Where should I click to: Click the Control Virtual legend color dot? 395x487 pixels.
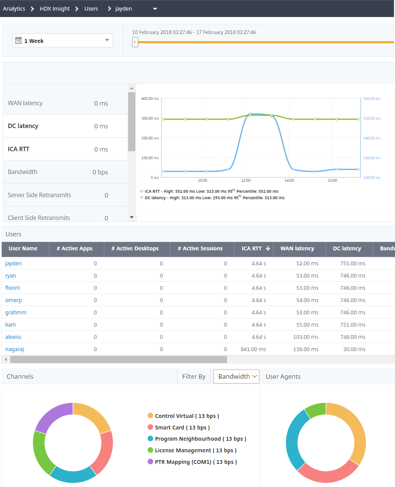click(150, 415)
